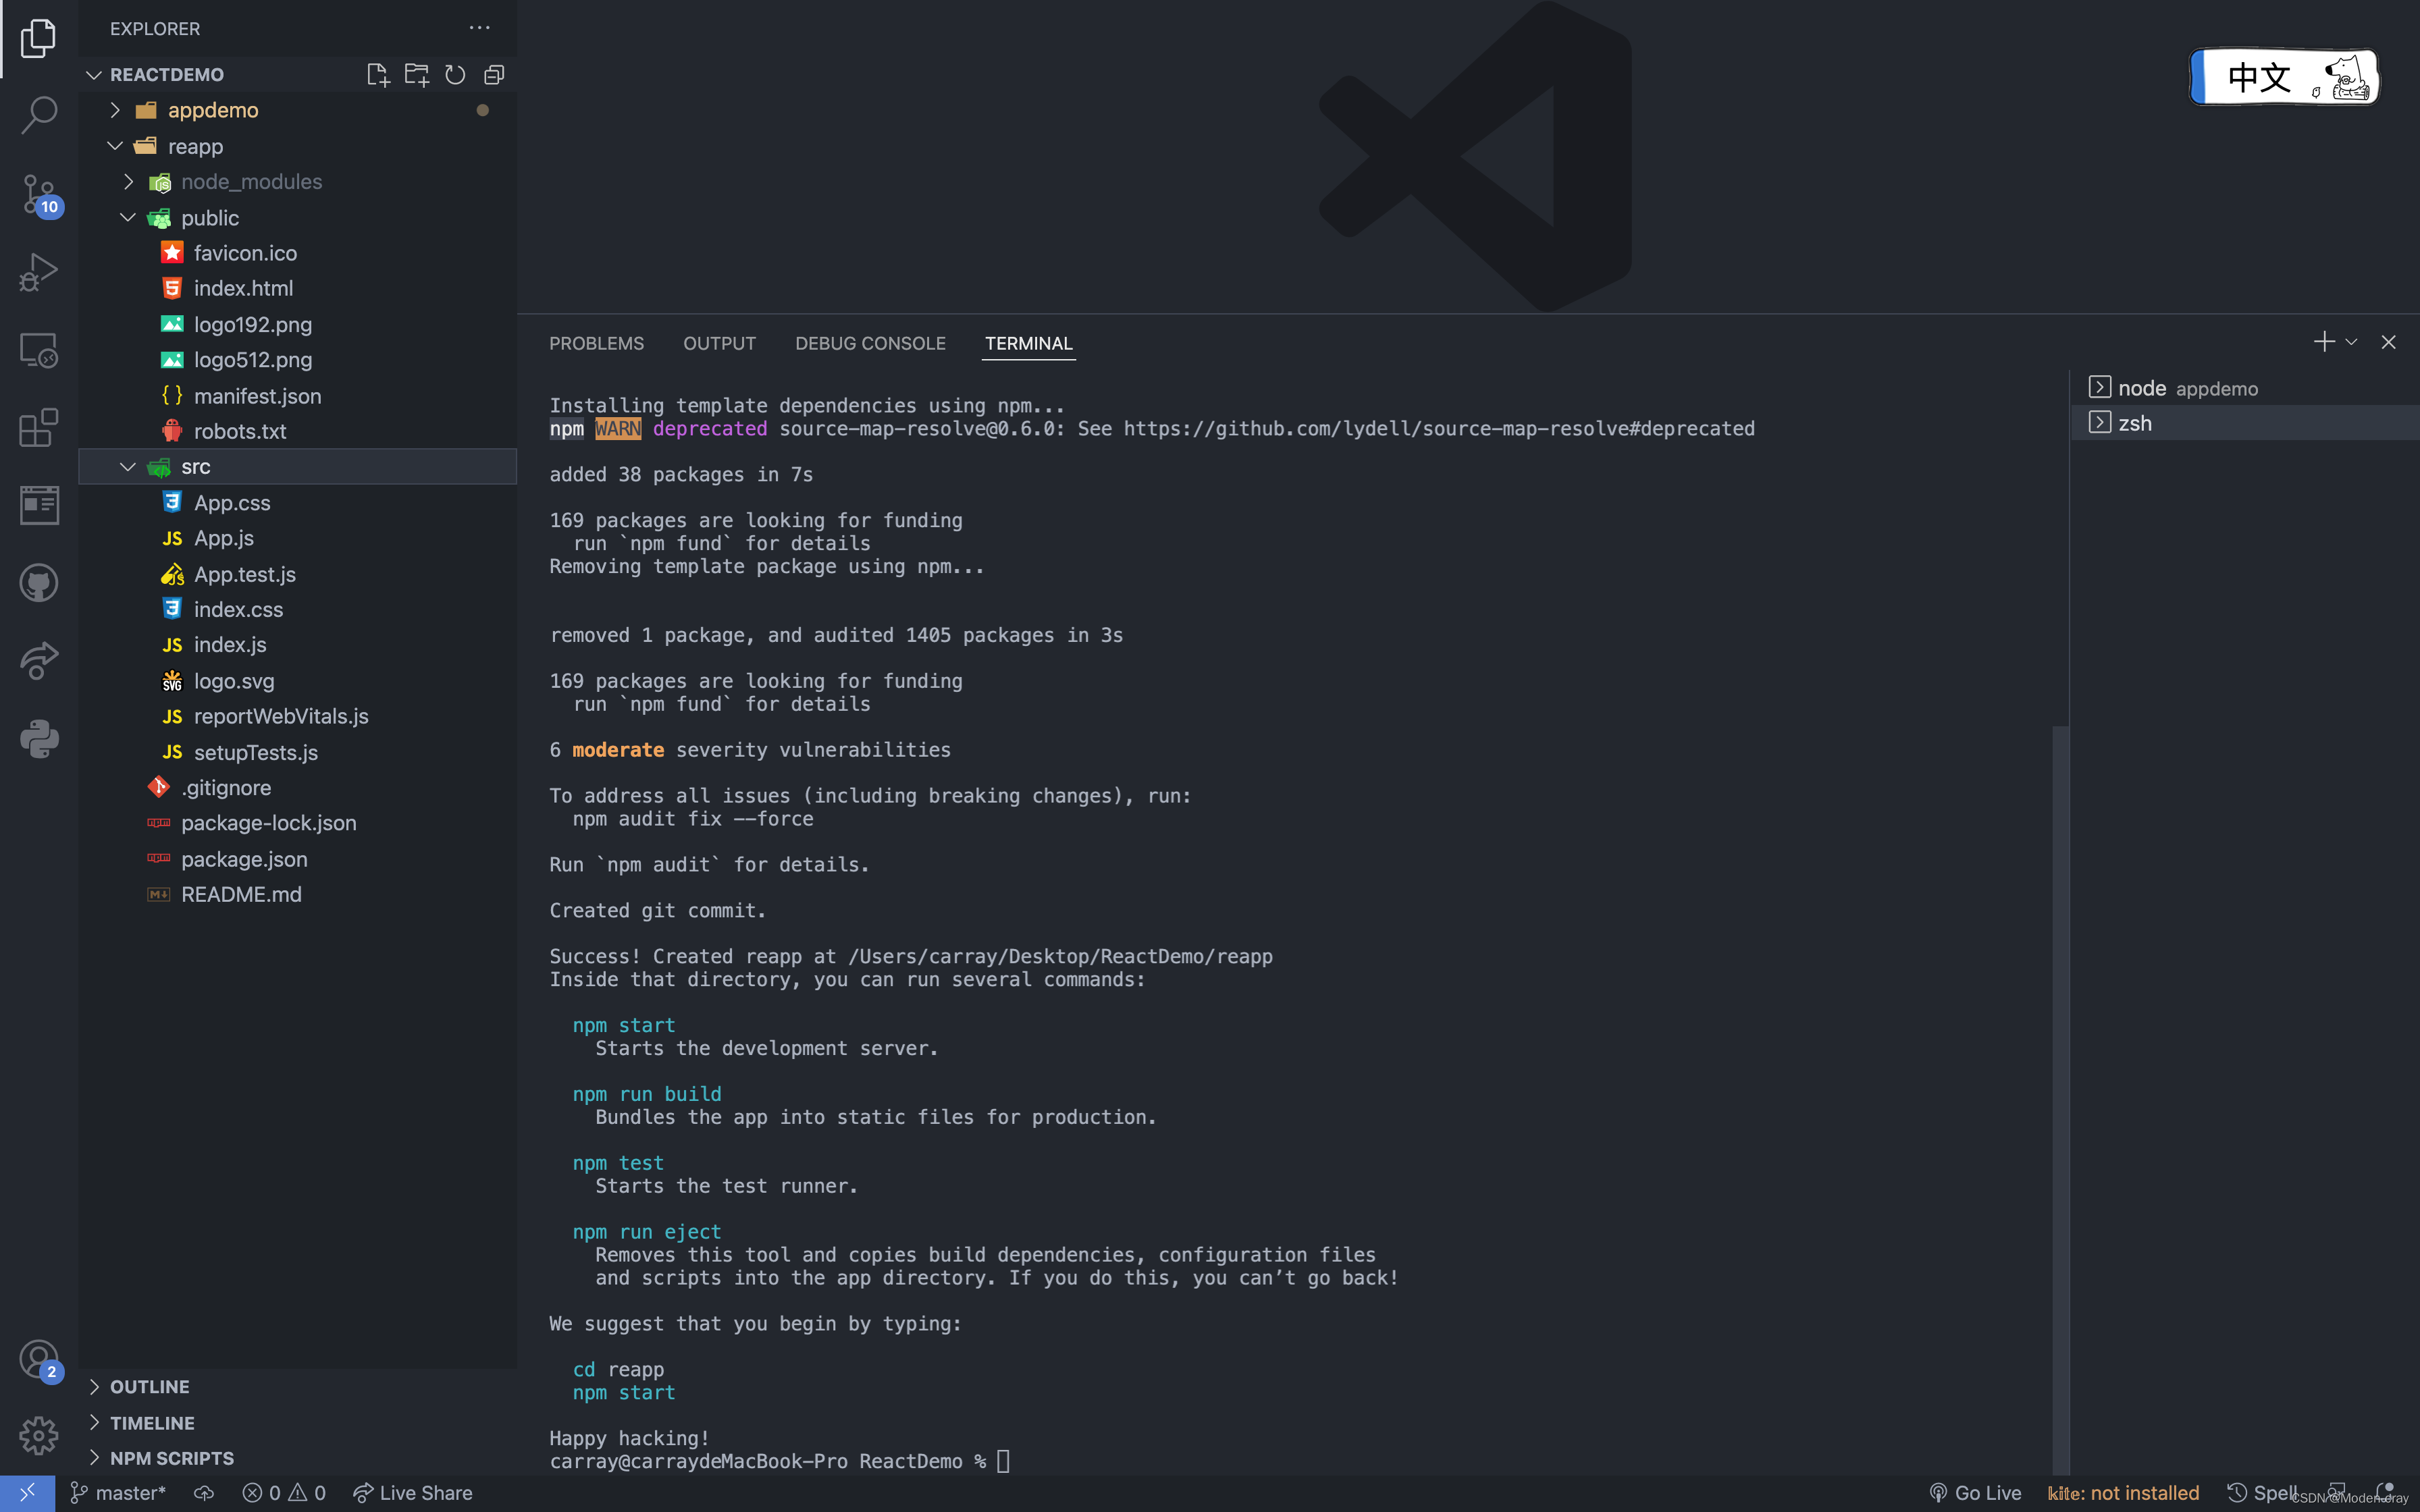
Task: Refresh the explorer file tree
Action: point(455,75)
